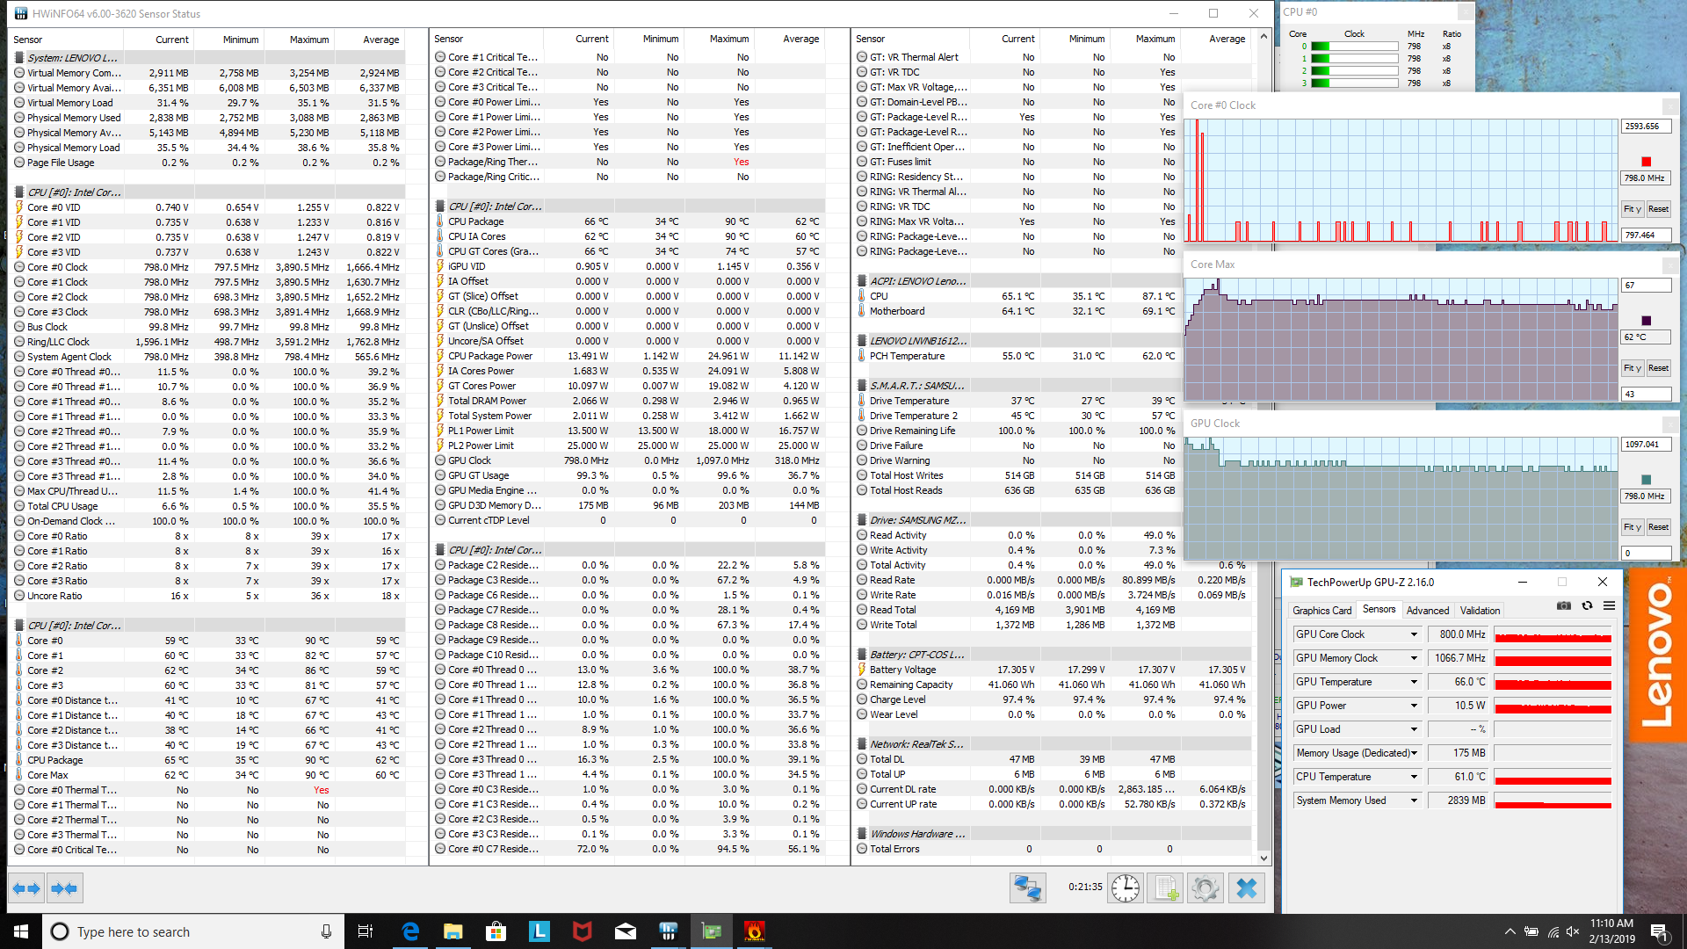Open the GPU Core Clock sensor dropdown
1687x949 pixels.
1414,634
